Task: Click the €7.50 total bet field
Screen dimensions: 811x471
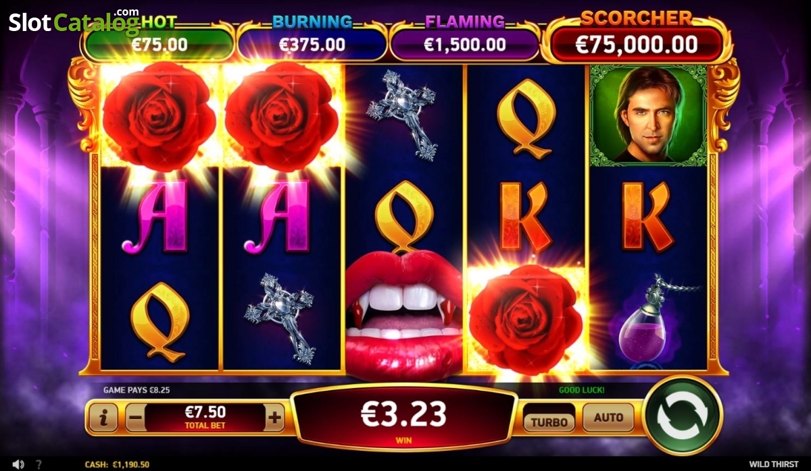Action: [x=205, y=418]
